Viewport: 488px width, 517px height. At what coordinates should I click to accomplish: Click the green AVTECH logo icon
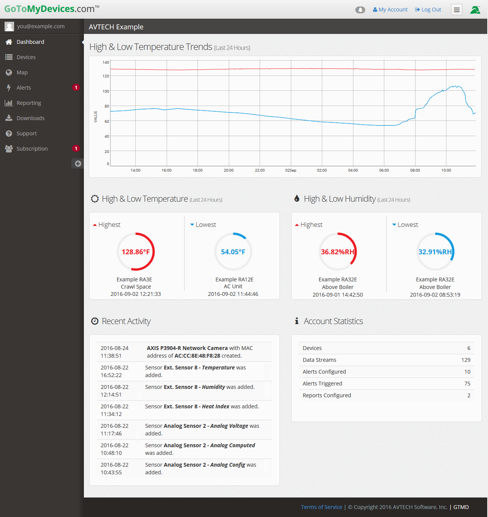coord(475,10)
